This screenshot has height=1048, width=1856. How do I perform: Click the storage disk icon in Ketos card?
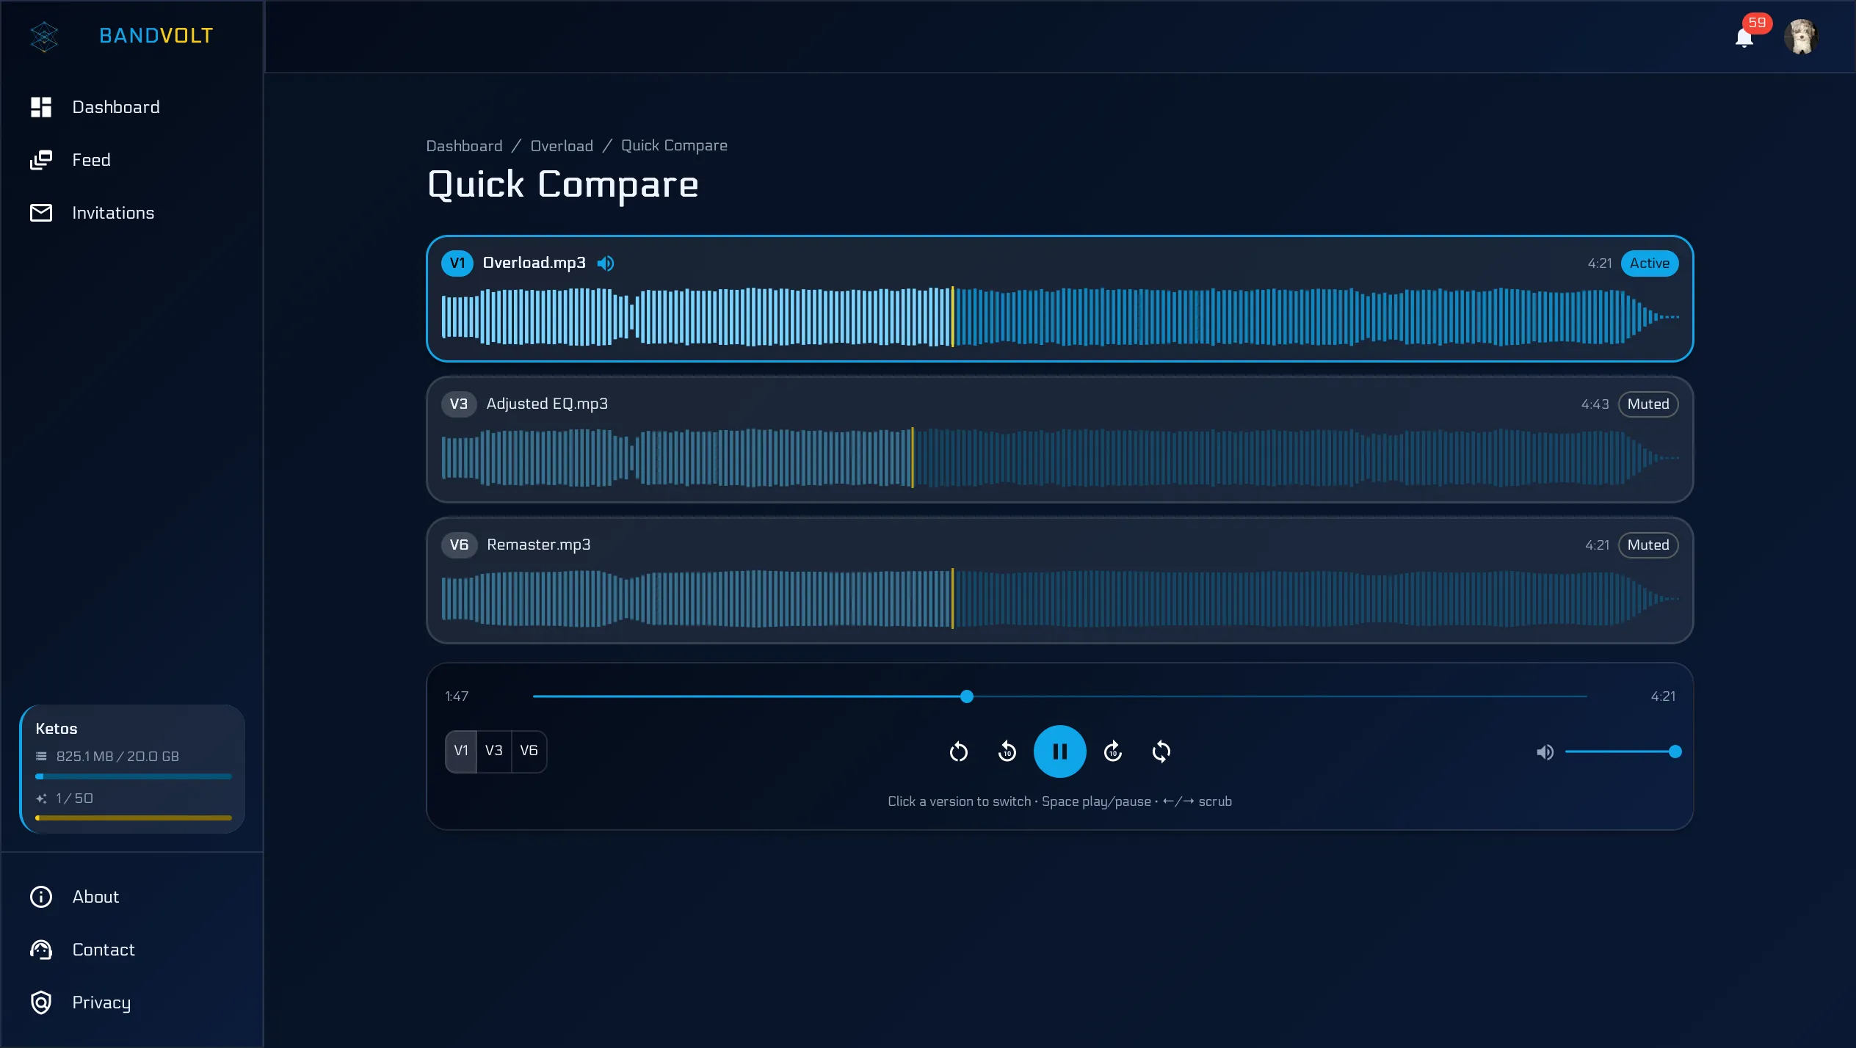coord(41,757)
